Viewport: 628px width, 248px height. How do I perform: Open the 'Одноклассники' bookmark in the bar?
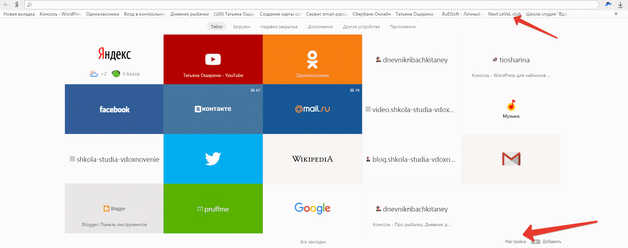(x=102, y=14)
